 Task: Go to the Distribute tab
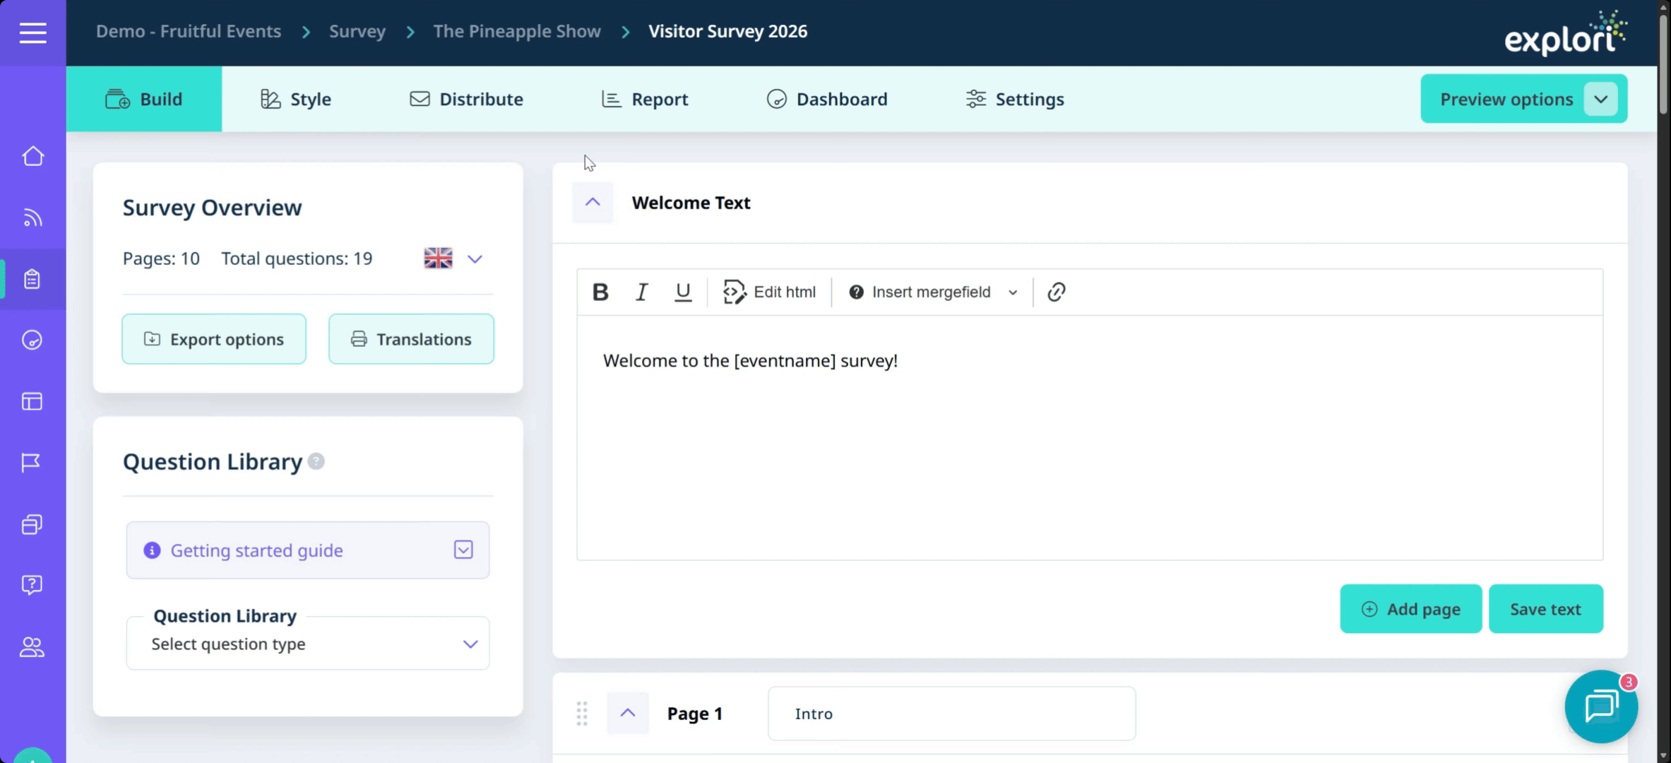pos(466,99)
